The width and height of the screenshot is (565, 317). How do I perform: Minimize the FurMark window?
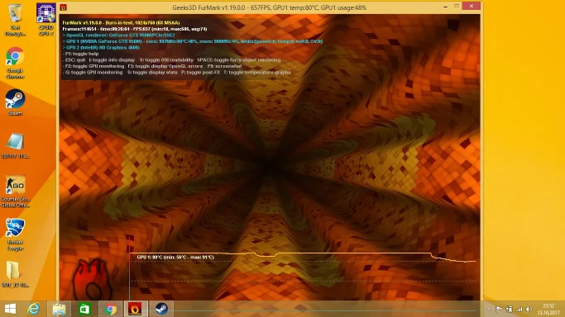[445, 7]
